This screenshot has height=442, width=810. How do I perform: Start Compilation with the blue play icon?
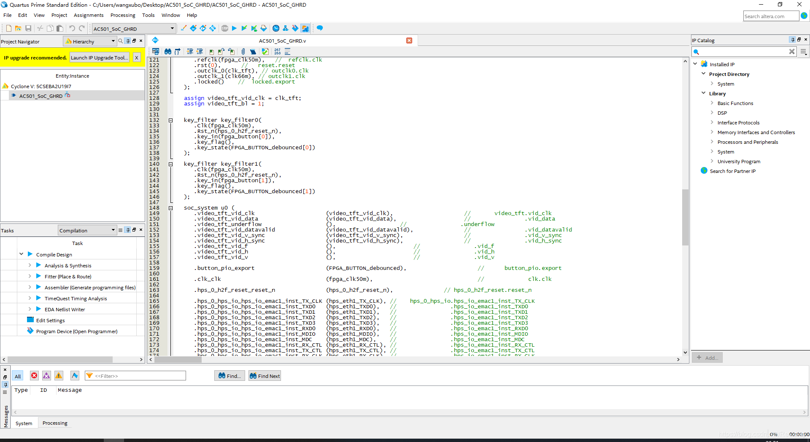[234, 28]
